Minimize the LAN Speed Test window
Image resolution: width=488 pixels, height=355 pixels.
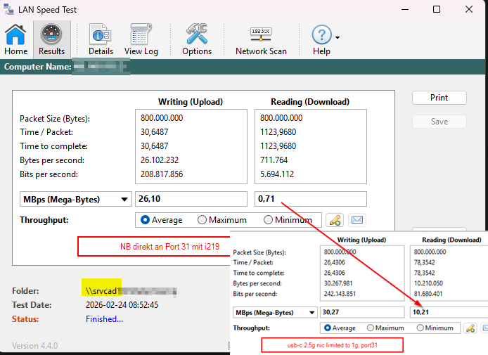[405, 9]
